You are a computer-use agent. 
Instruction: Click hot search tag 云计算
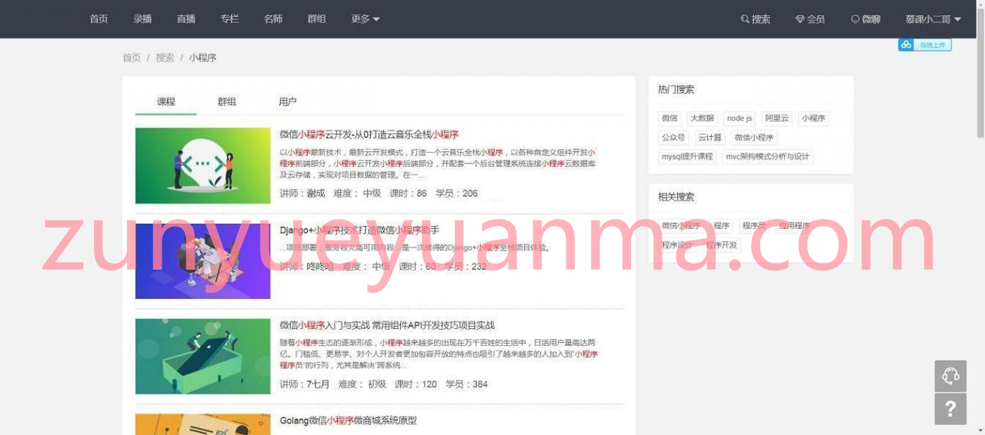click(x=710, y=138)
